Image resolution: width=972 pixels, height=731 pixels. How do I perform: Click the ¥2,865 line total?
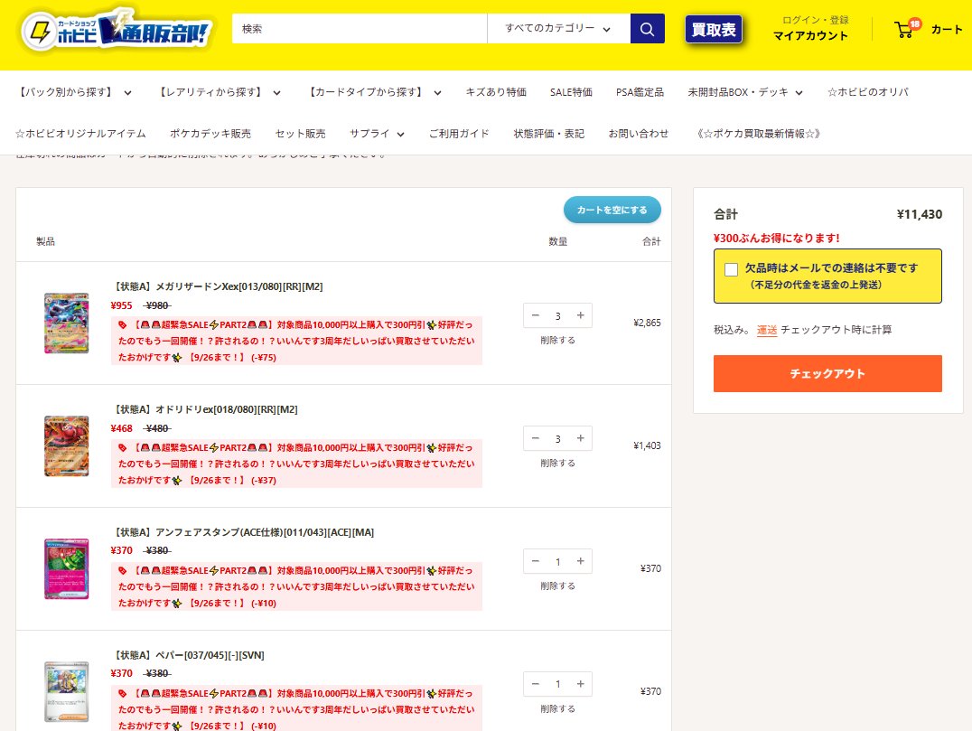coord(647,323)
